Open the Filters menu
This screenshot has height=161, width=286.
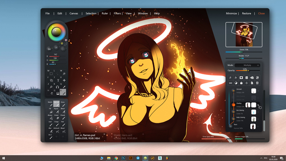[117, 14]
